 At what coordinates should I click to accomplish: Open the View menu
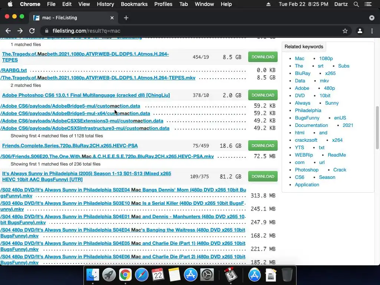[x=84, y=4]
